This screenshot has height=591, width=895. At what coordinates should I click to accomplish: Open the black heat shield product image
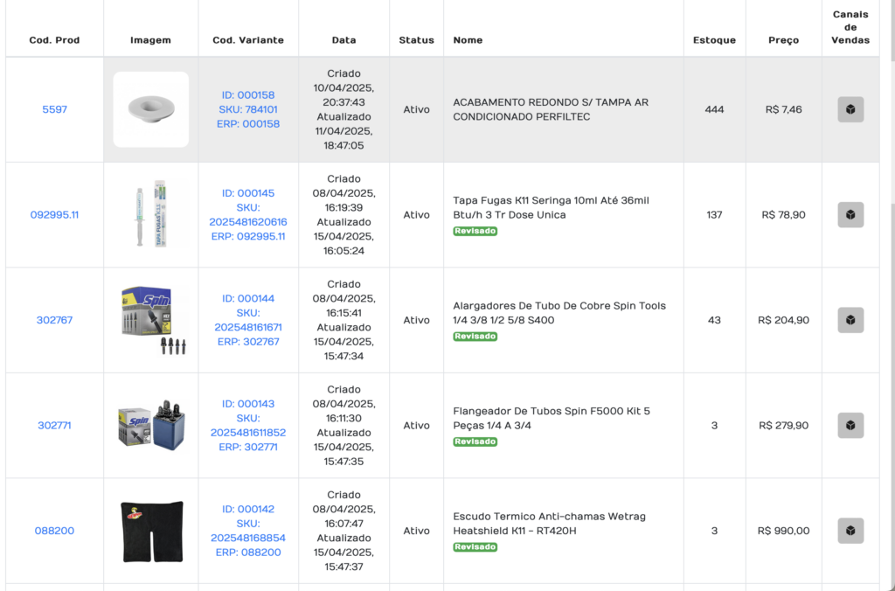click(x=151, y=531)
